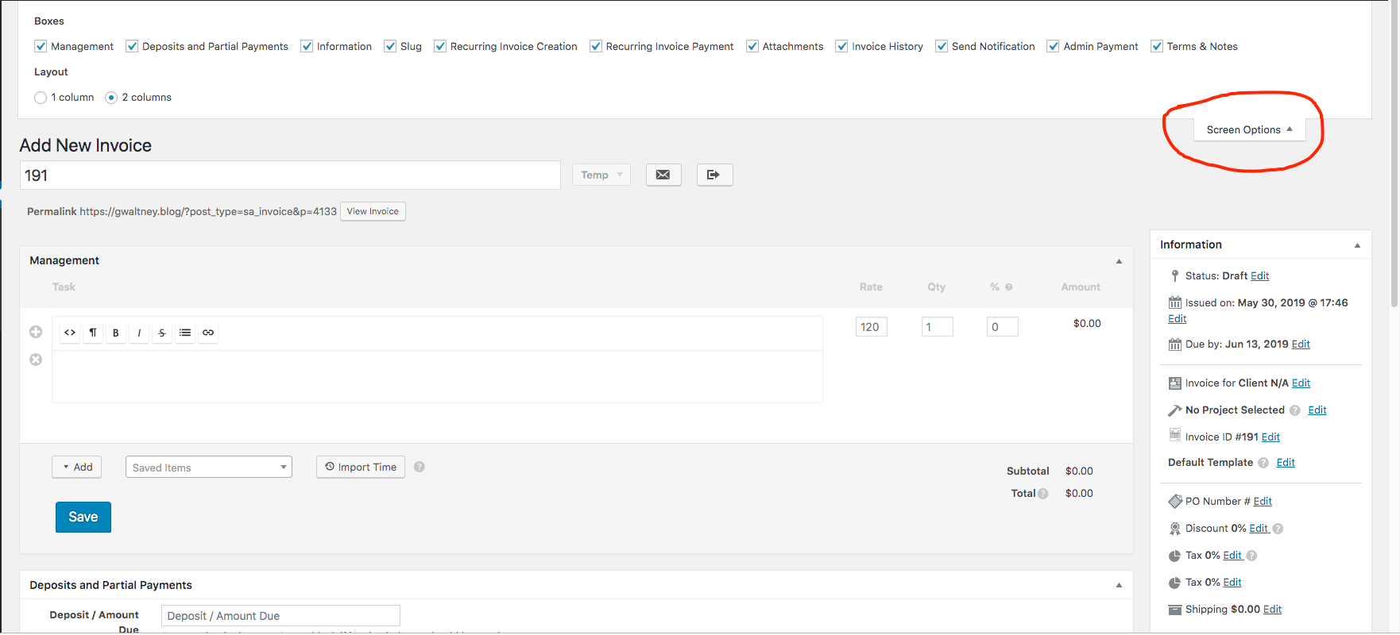
Task: Click the invoice title input field
Action: pos(290,175)
